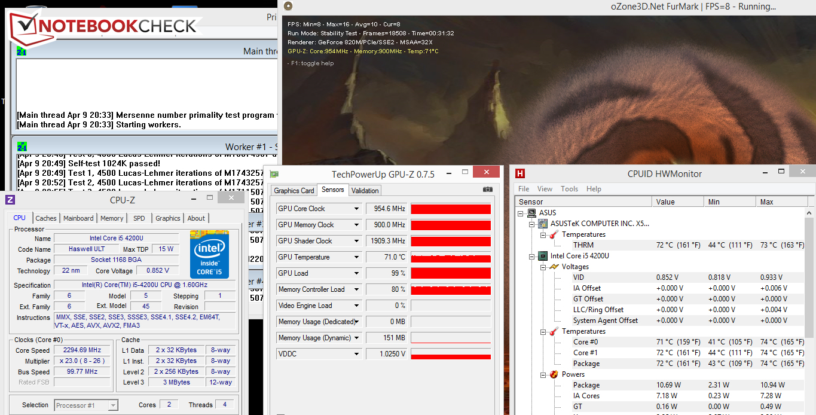Select the VID voltage row in HWMonitor

[660, 277]
